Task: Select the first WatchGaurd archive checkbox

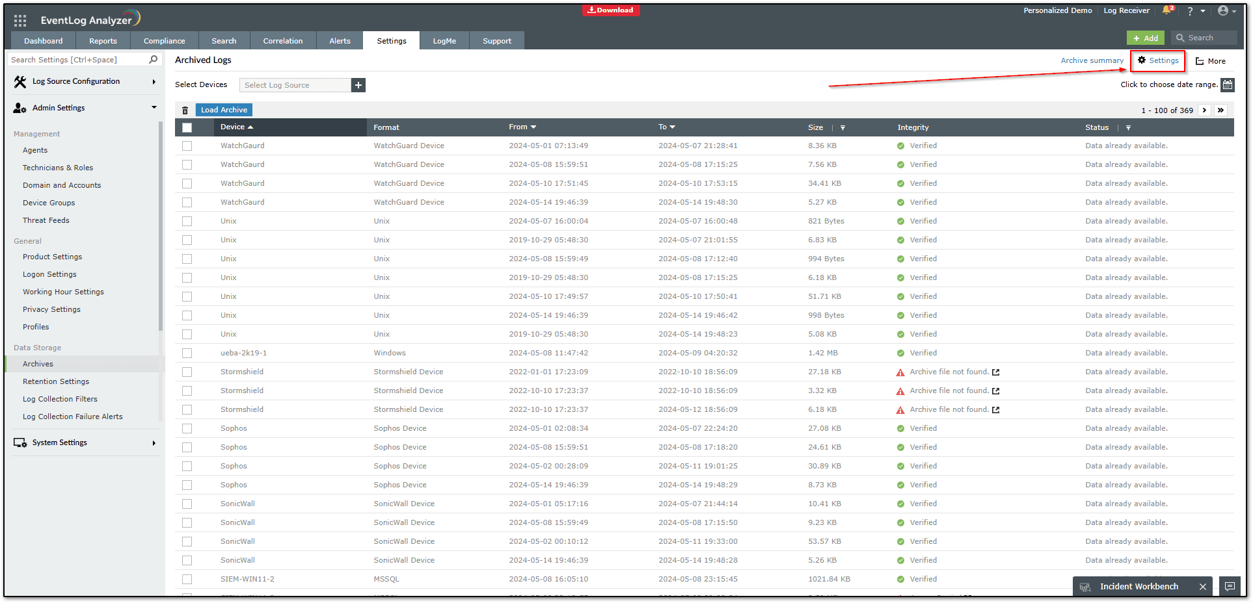Action: click(187, 146)
